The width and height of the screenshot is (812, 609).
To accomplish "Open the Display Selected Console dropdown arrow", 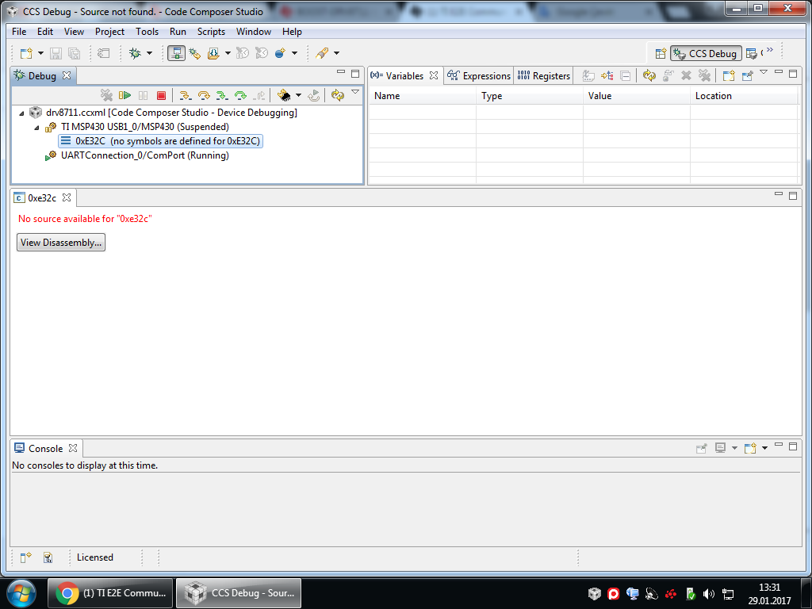I will pos(734,449).
